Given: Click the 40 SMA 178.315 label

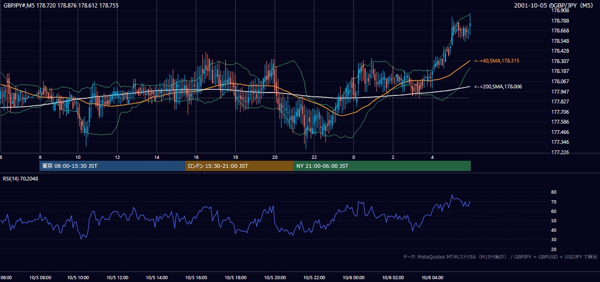Looking at the screenshot, I should pos(497,61).
